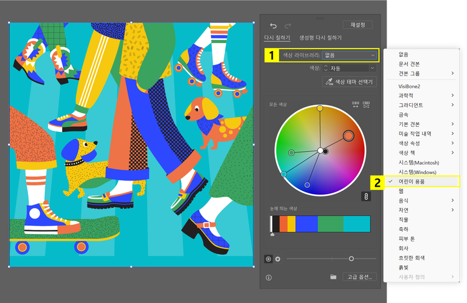
Task: Switch to the 생성형 다시 칠하기 tab
Action: point(320,38)
